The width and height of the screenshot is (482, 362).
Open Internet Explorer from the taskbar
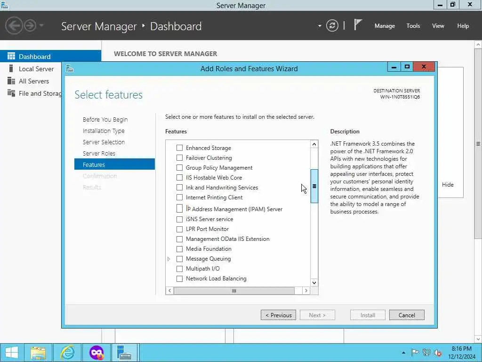coord(67,353)
